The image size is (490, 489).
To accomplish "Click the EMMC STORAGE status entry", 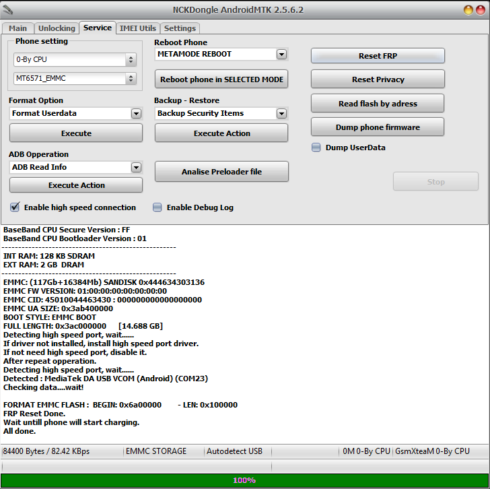I will point(156,451).
